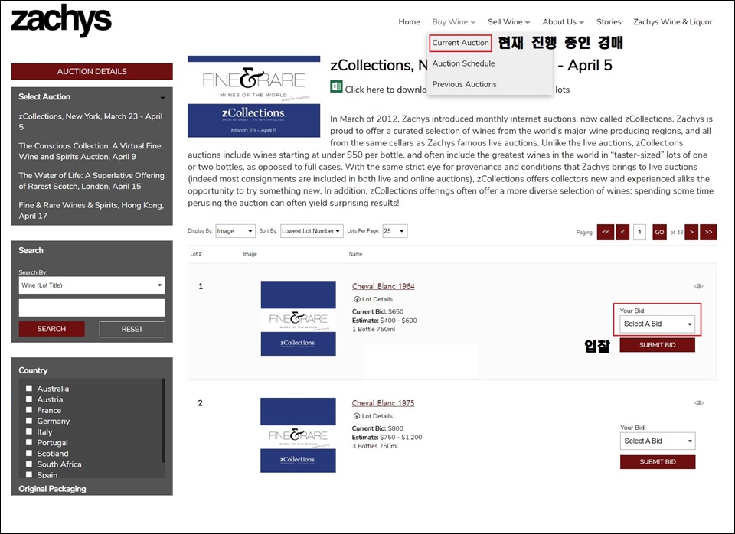Click the RESET button
Image resolution: width=735 pixels, height=534 pixels.
[132, 329]
